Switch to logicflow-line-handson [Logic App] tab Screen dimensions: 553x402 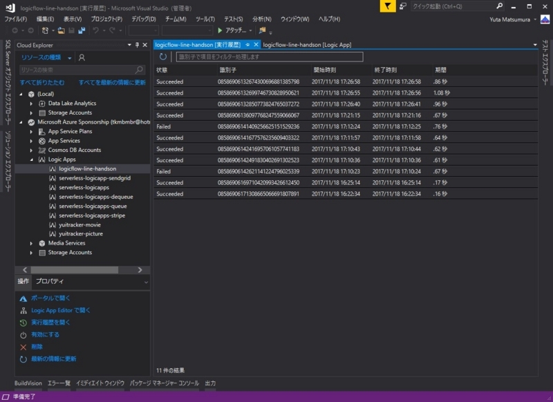[x=307, y=45]
